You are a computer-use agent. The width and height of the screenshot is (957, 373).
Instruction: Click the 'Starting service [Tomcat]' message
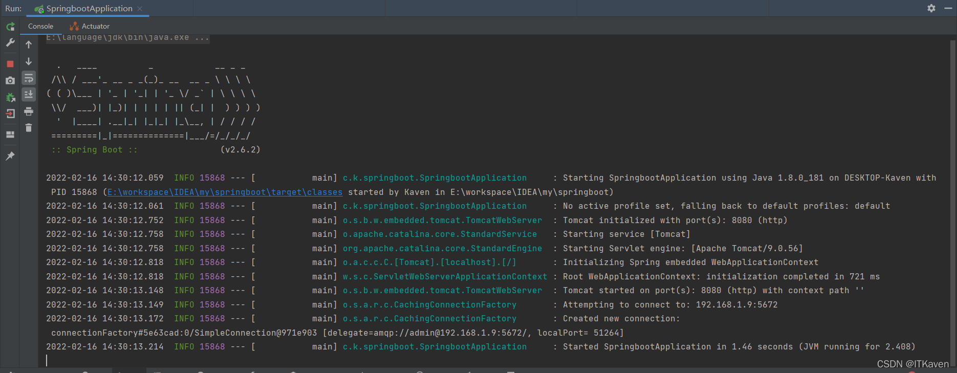pos(626,234)
